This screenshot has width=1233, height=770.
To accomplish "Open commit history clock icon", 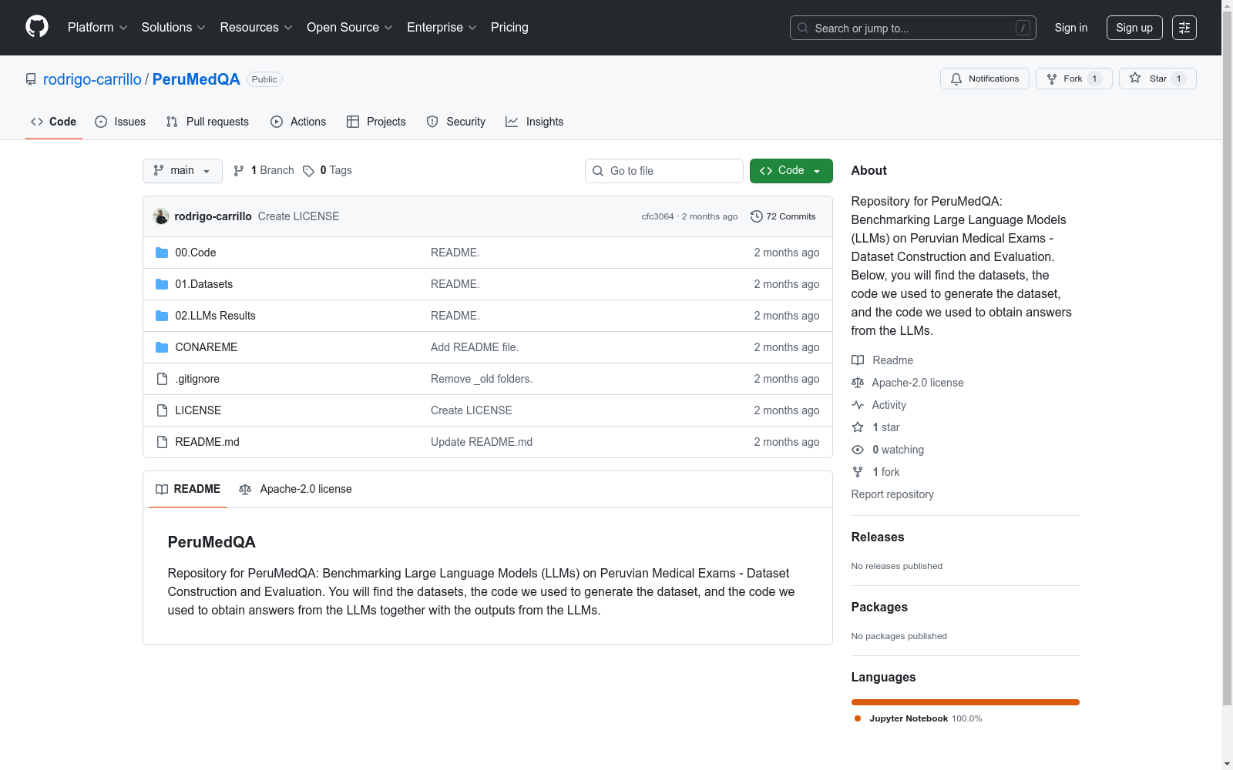I will coord(757,216).
